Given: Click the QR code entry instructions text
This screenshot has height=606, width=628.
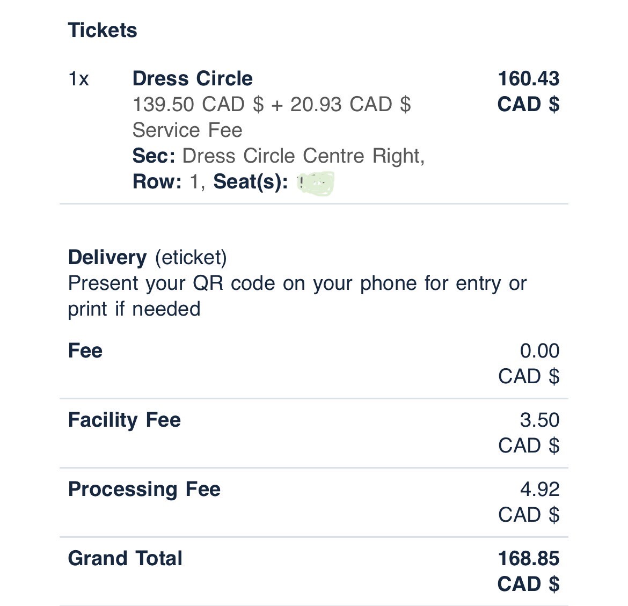Looking at the screenshot, I should coord(297,296).
